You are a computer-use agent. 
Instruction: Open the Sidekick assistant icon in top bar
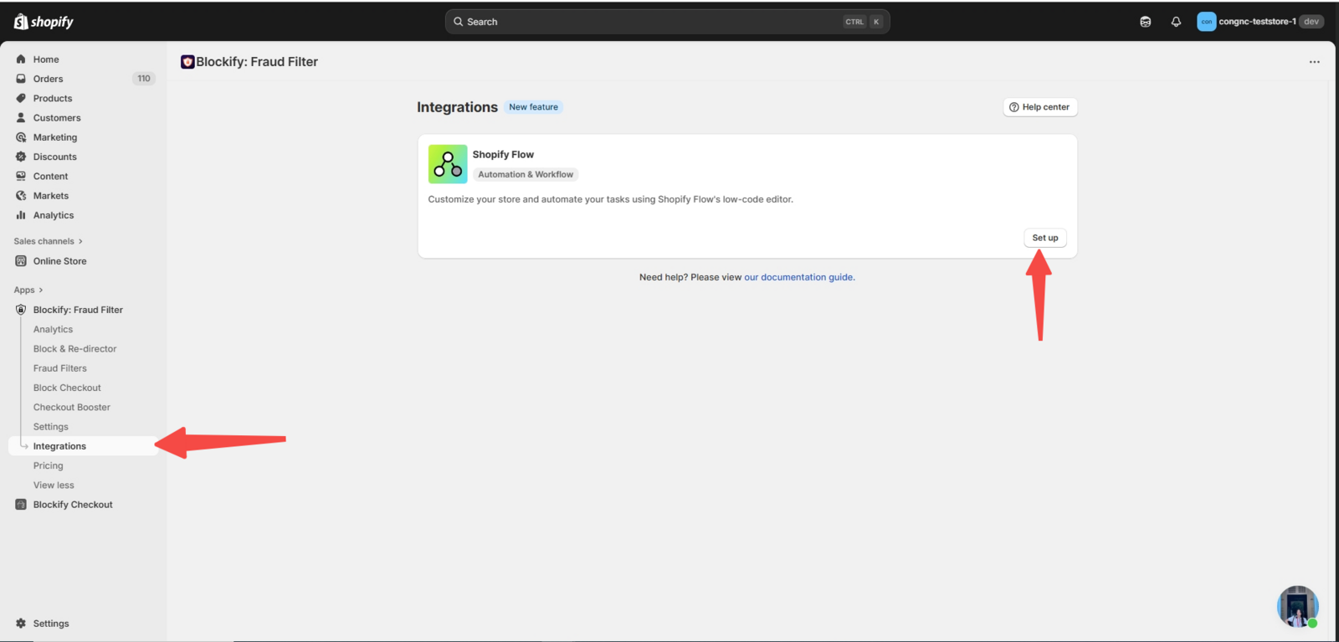1146,22
